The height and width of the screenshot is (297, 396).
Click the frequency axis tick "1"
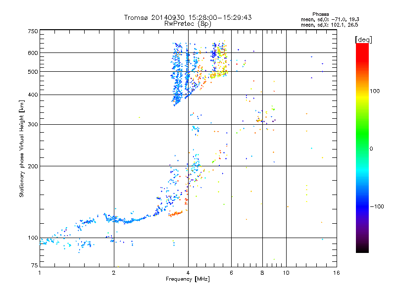pyautogui.click(x=40, y=273)
